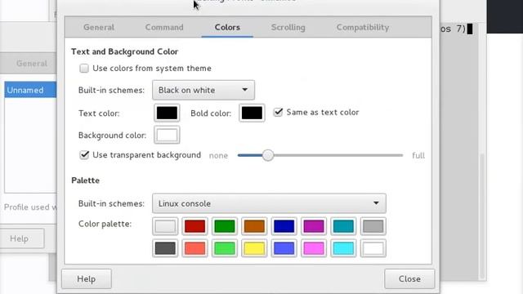Select the yellow palette color
Viewport: 523px width, 294px height.
254,248
